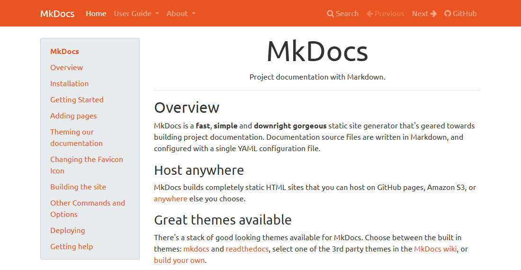
Task: Open the Home nav item
Action: (x=96, y=14)
